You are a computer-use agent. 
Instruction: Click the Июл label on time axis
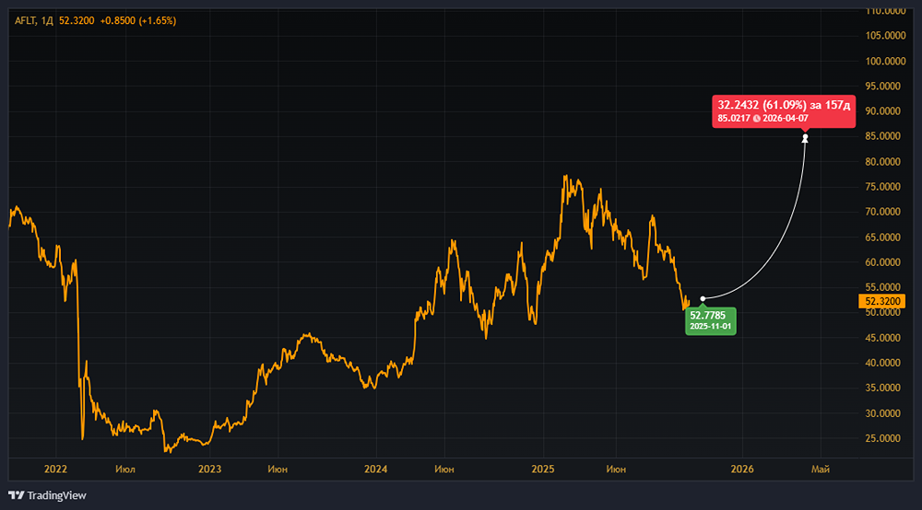125,469
